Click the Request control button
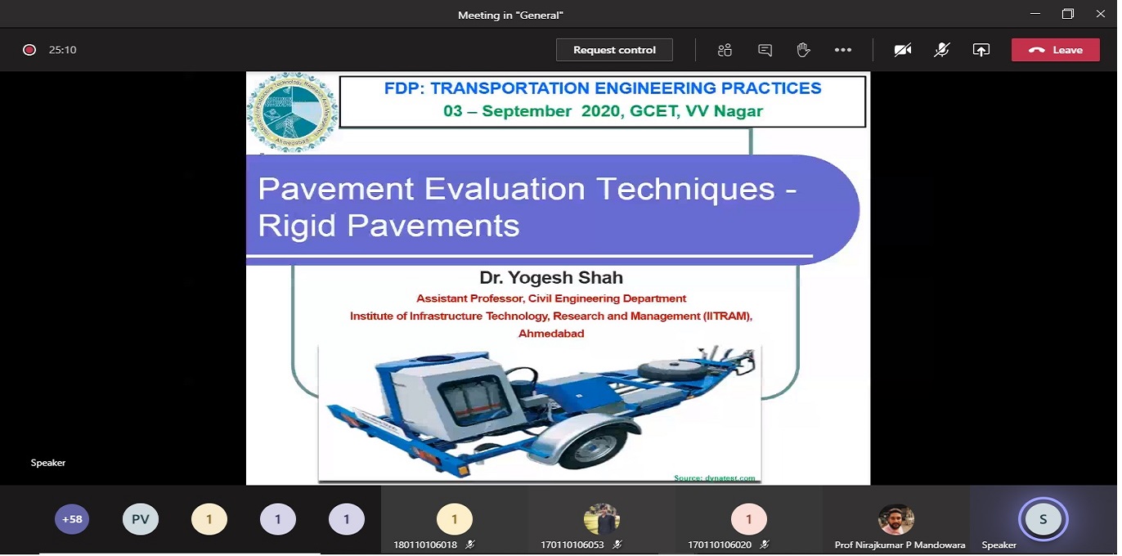This screenshot has height=556, width=1122. (x=614, y=50)
